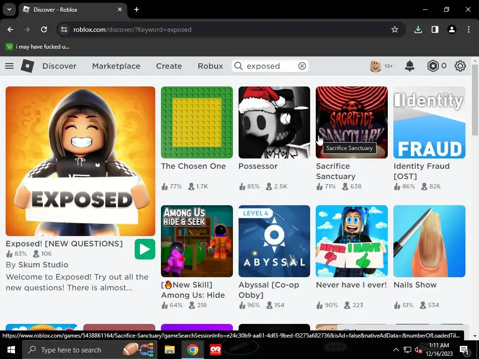
Task: Open the Roblox settings gear
Action: (460, 66)
